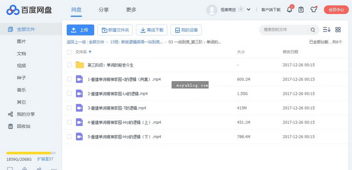Switch to grid view icon
The height and width of the screenshot is (170, 352).
[x=338, y=30]
